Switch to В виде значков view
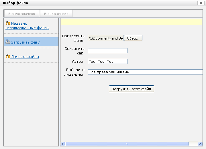This screenshot has width=206, height=149. coord(21,14)
